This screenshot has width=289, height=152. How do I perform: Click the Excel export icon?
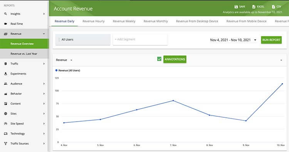254,7
